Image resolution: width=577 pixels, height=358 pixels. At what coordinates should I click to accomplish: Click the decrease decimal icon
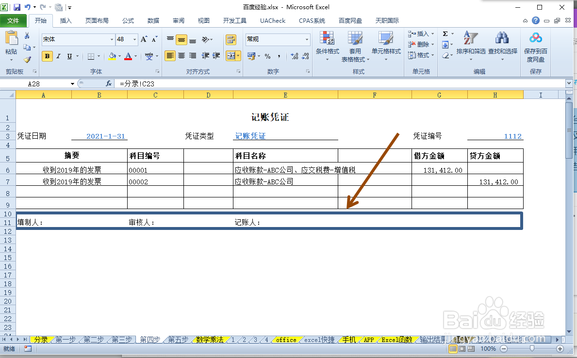pos(305,56)
